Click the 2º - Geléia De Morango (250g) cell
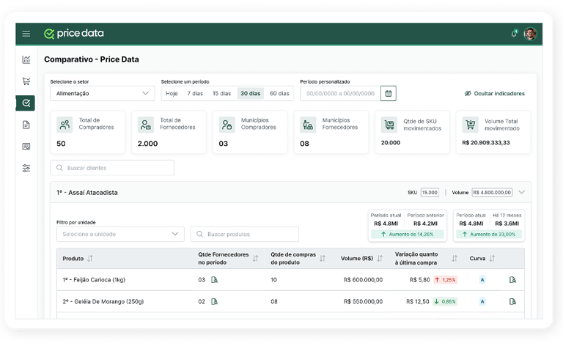Viewport: 563px width, 346px height. (x=103, y=301)
